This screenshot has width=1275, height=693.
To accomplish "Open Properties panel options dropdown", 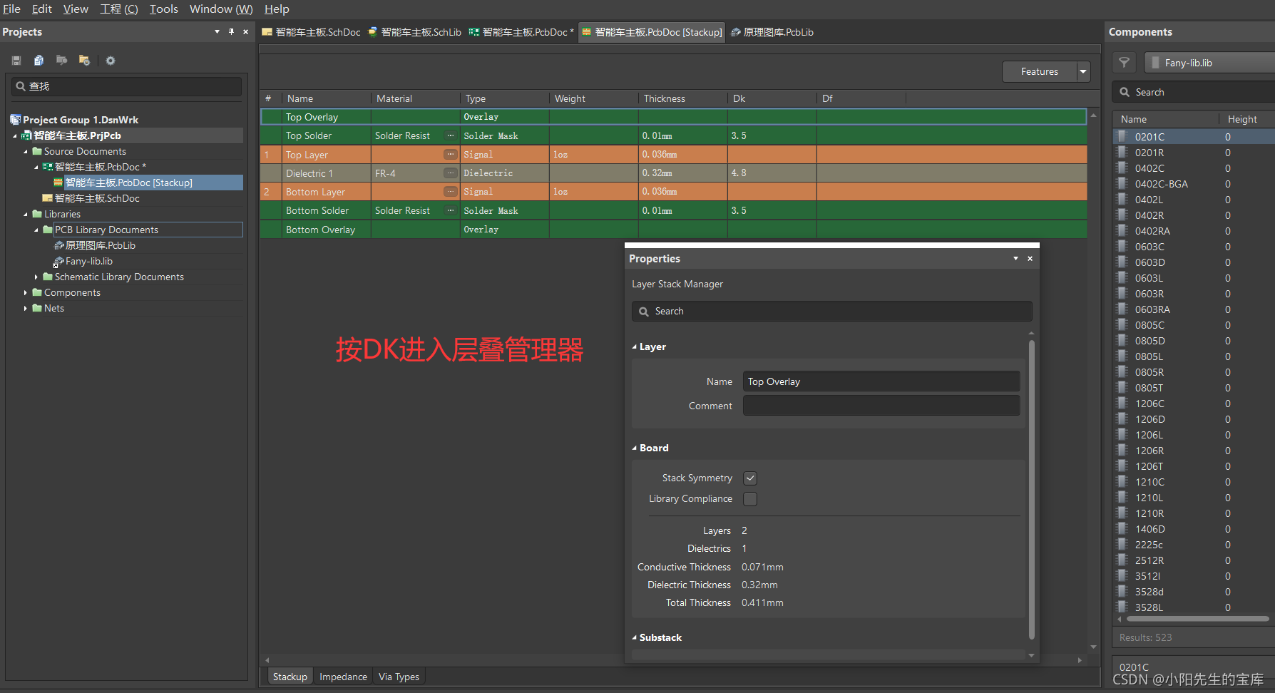I will point(1015,258).
